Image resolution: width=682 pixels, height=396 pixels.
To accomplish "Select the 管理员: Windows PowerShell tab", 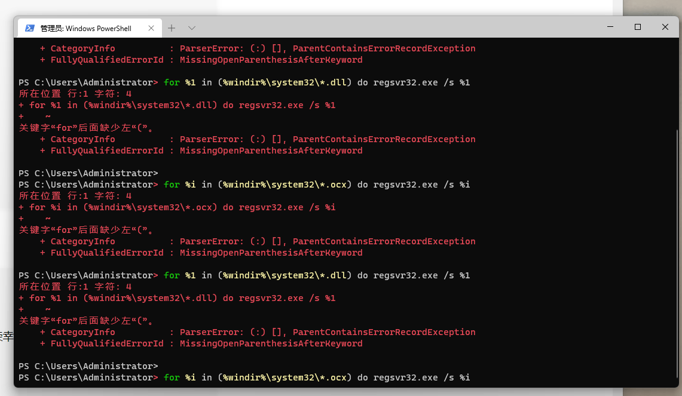I will point(90,28).
